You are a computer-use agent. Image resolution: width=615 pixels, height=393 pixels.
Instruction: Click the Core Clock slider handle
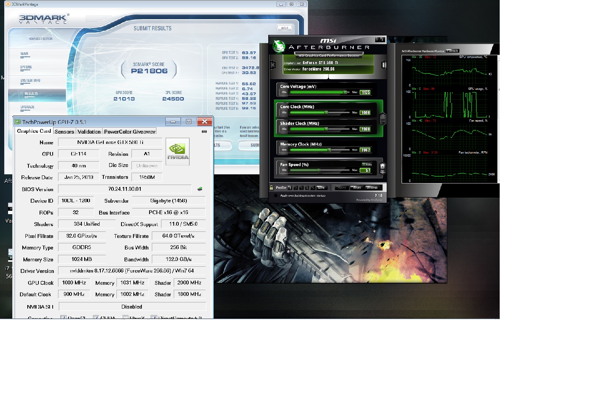326,112
